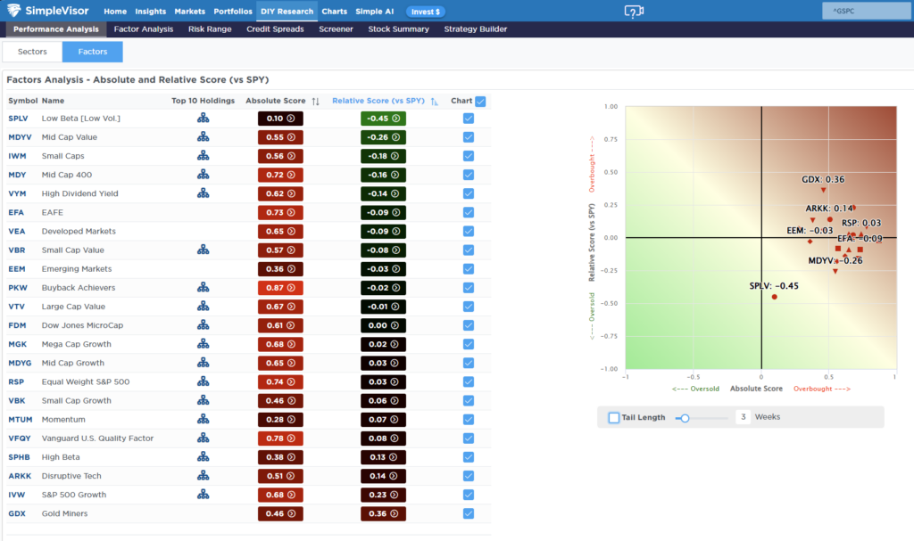Viewport: 914px width, 541px height.
Task: Show holdings icon for SPHB High Beta
Action: click(203, 456)
